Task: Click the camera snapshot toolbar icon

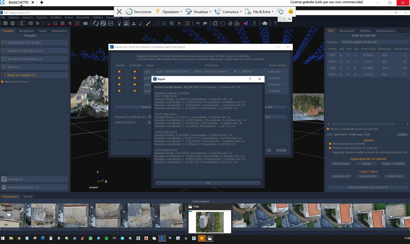Action: [85, 23]
